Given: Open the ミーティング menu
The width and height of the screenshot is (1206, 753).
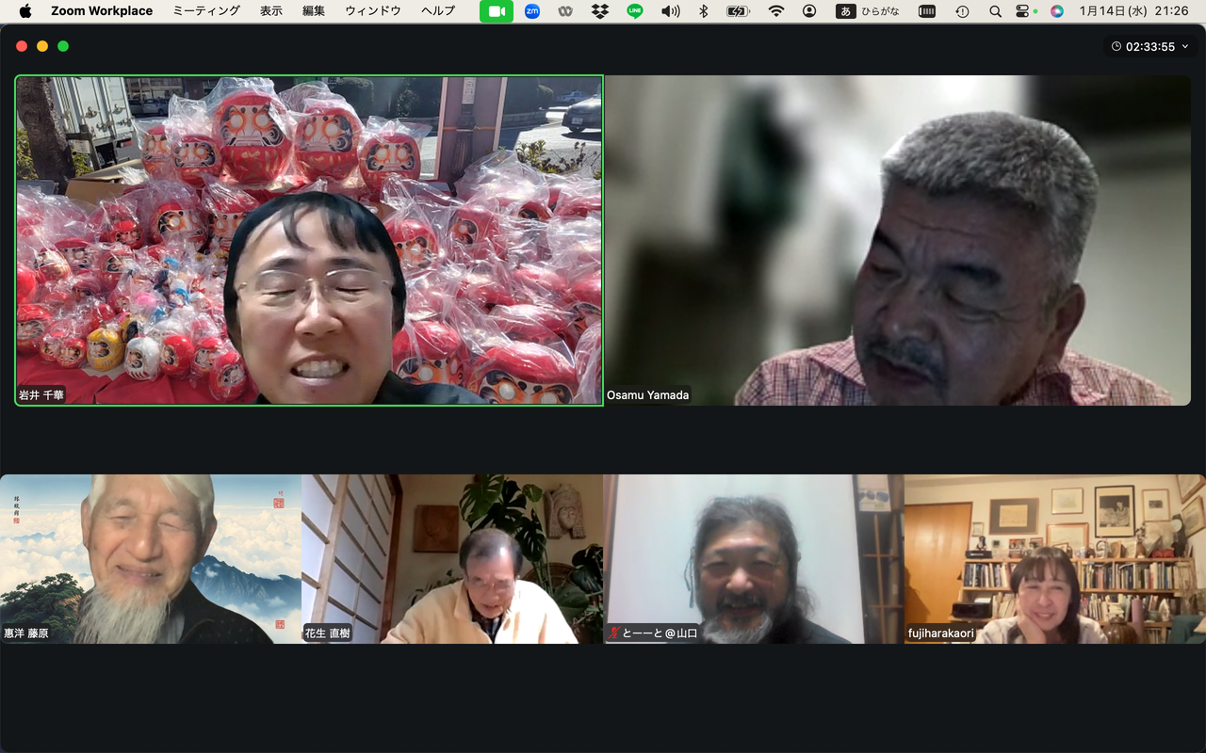Looking at the screenshot, I should click(x=206, y=11).
